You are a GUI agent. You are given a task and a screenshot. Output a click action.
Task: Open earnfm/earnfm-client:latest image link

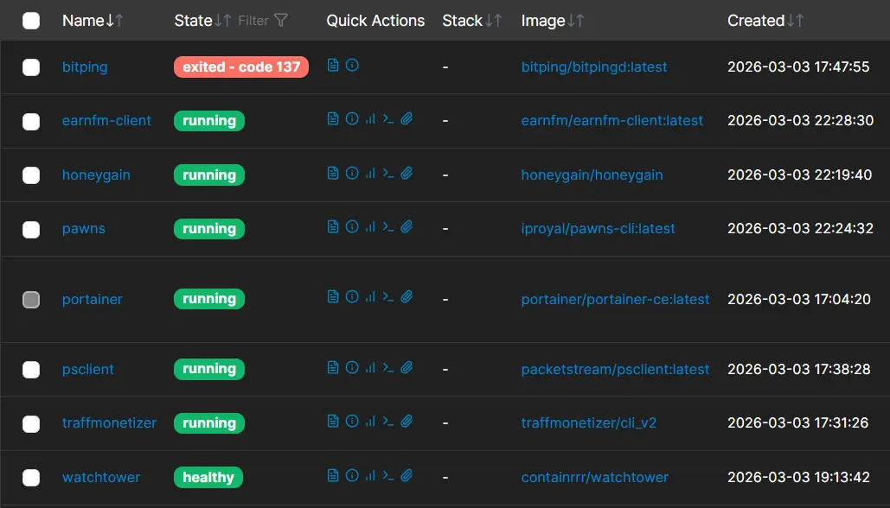[x=611, y=121]
